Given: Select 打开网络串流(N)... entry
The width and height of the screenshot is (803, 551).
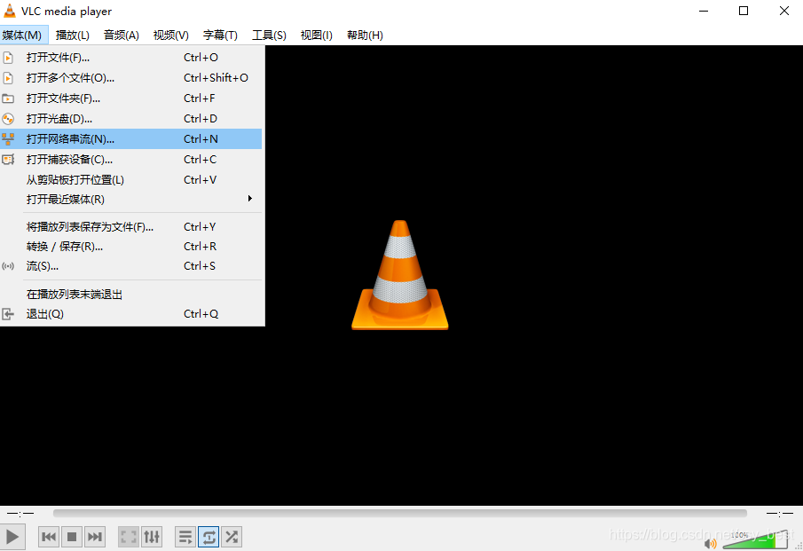Looking at the screenshot, I should (x=131, y=138).
